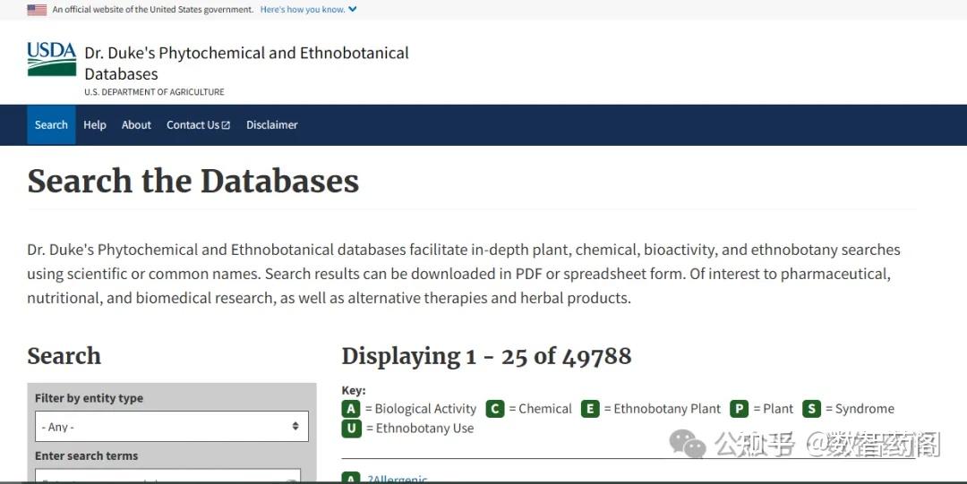Open the 'Filter by entity type' dropdown
The width and height of the screenshot is (967, 484).
click(x=171, y=427)
